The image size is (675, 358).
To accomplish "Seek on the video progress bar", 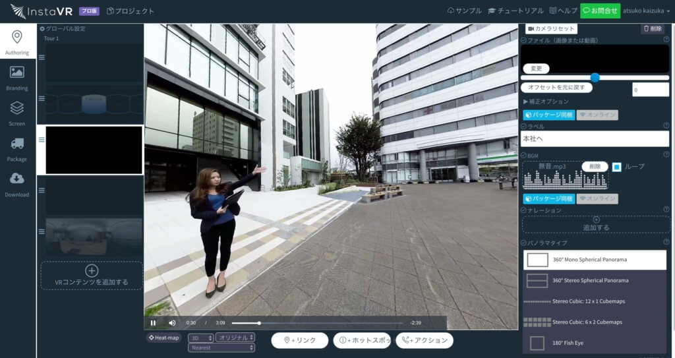I will [317, 322].
